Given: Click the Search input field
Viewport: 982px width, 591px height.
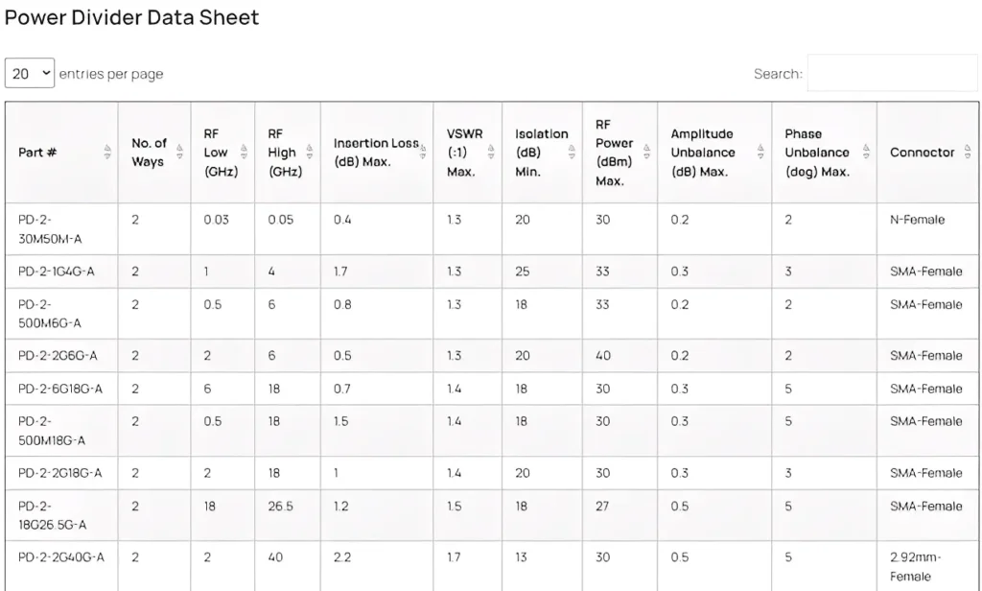Looking at the screenshot, I should click(x=892, y=74).
